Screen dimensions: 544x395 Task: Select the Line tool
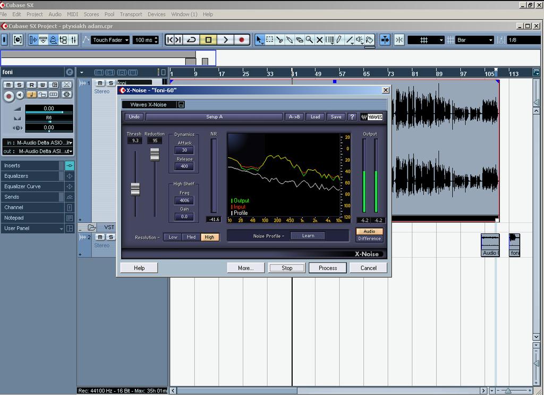click(350, 40)
